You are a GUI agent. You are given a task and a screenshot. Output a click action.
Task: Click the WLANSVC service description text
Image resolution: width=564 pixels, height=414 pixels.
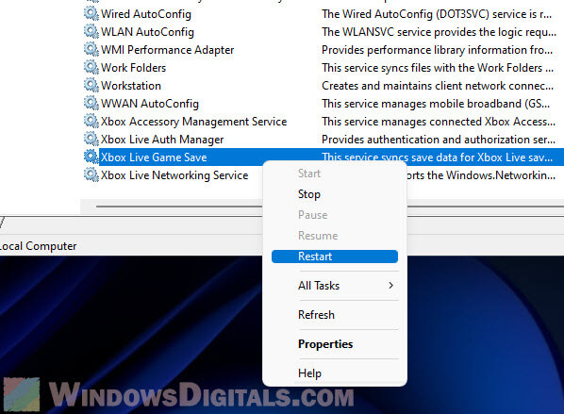[x=439, y=32]
